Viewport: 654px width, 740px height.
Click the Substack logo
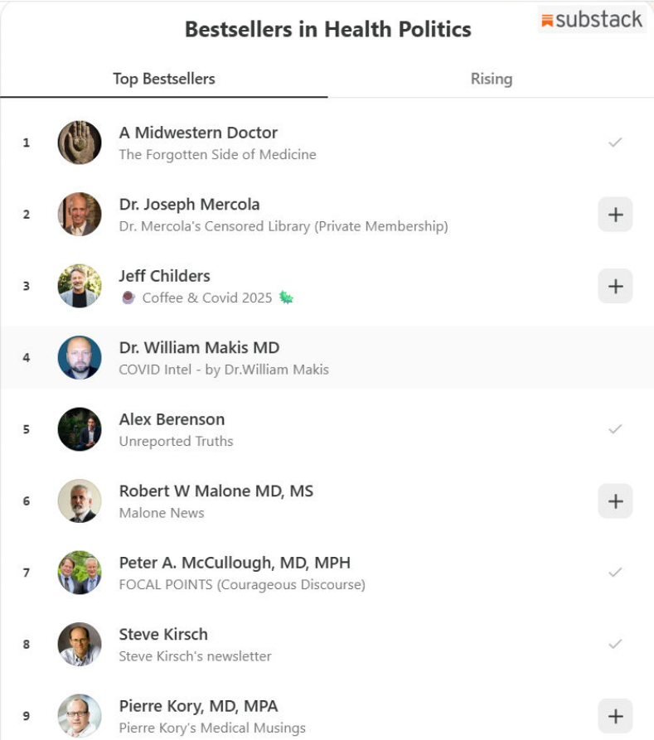(x=591, y=20)
